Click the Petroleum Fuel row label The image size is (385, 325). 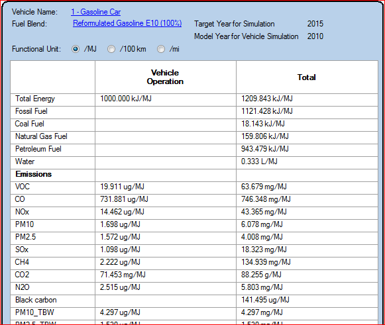[38, 149]
